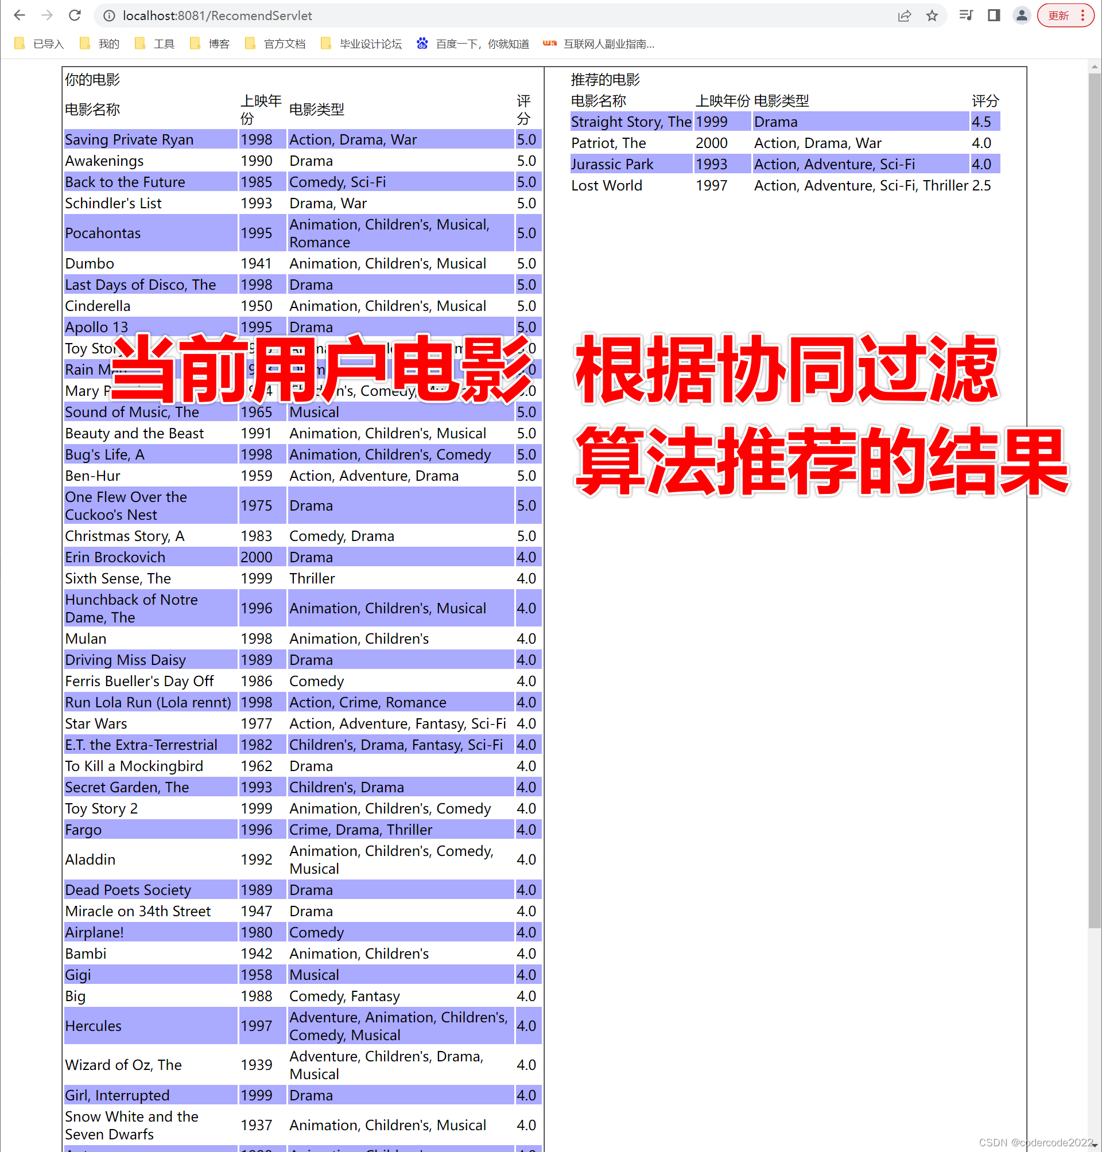Image resolution: width=1102 pixels, height=1152 pixels.
Task: Select 毕业设计论坛 from the bookmarks bar
Action: [x=371, y=44]
